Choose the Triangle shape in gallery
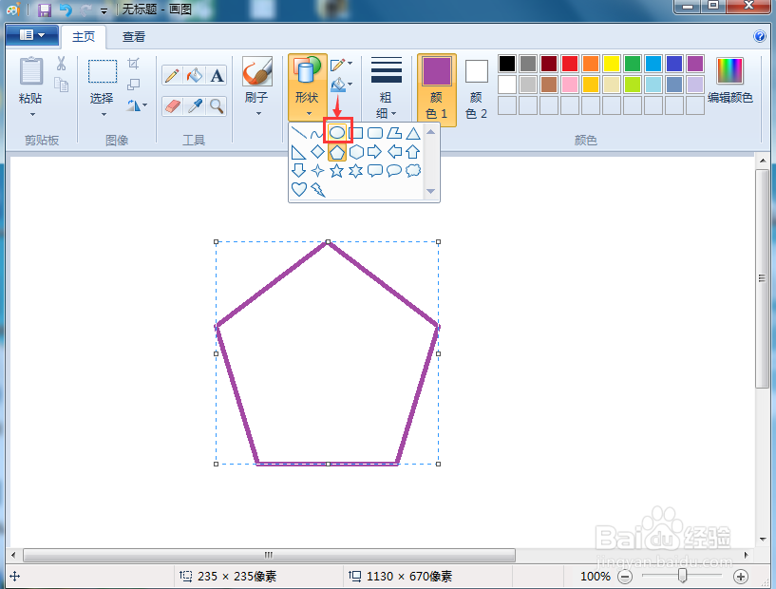Image resolution: width=776 pixels, height=589 pixels. pos(413,133)
